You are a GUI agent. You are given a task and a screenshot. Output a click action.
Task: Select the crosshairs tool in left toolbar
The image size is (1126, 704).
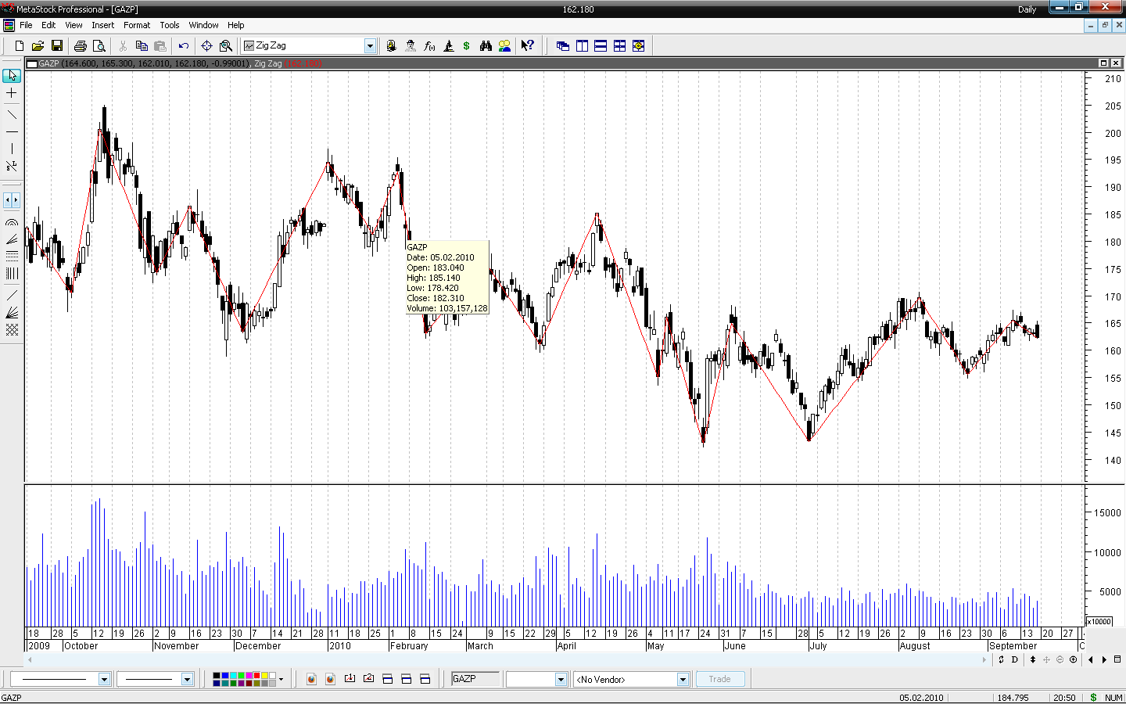click(12, 93)
